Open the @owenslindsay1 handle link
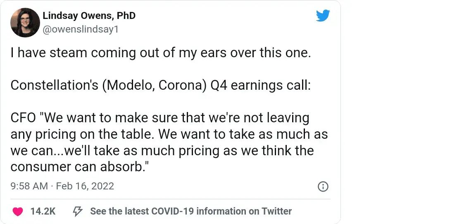 [x=81, y=29]
